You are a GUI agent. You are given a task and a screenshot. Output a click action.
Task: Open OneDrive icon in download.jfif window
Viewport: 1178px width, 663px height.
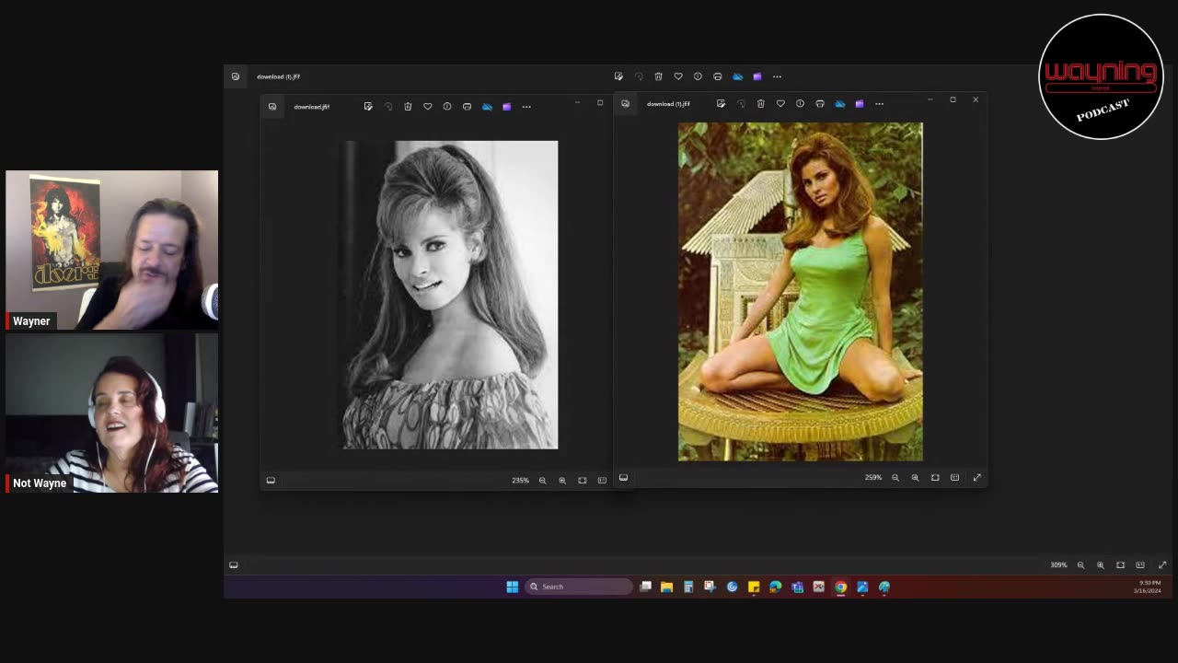pyautogui.click(x=487, y=107)
